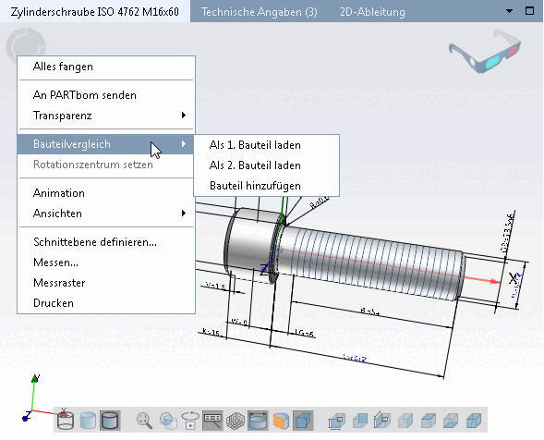Select the light blue shaded cylinder icon
Viewport: 544px width, 440px height.
[88, 421]
